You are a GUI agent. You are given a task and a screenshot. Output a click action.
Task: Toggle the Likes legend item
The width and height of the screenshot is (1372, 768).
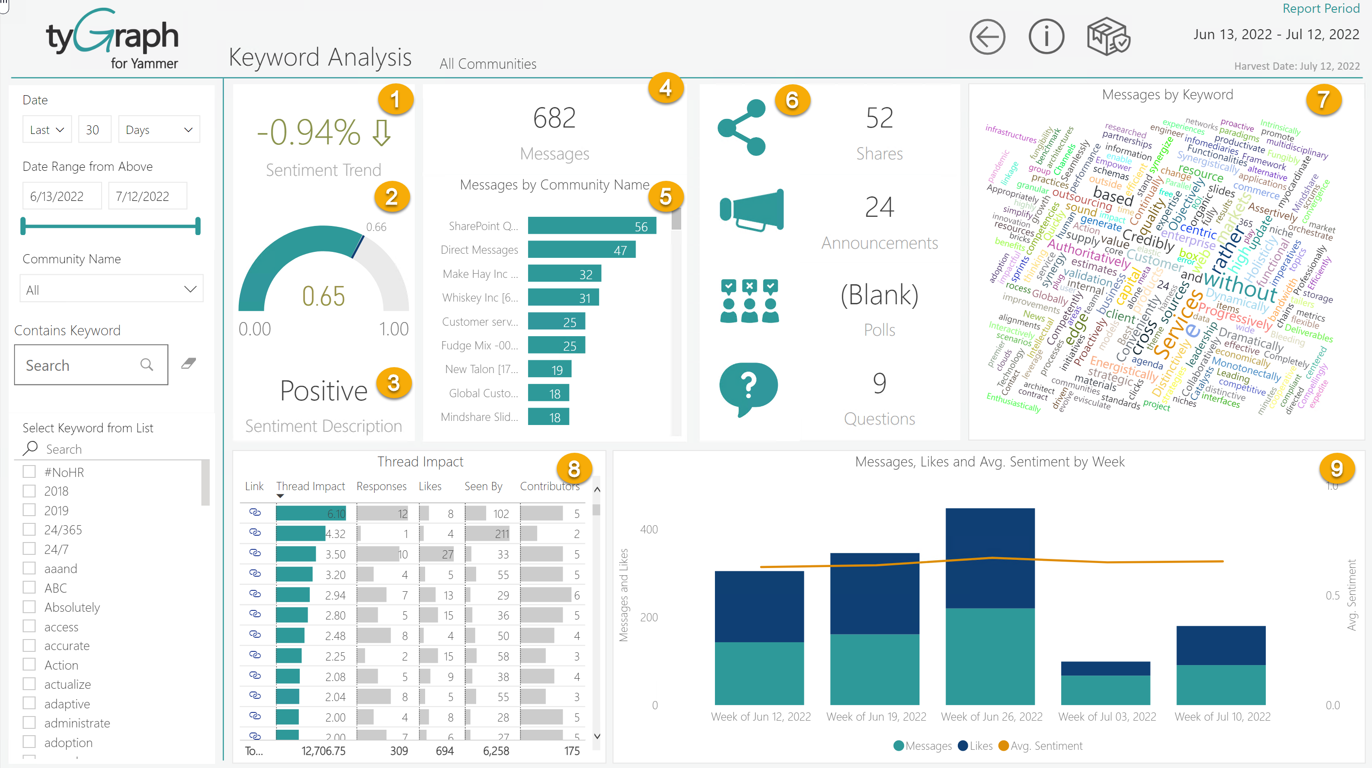click(x=974, y=746)
